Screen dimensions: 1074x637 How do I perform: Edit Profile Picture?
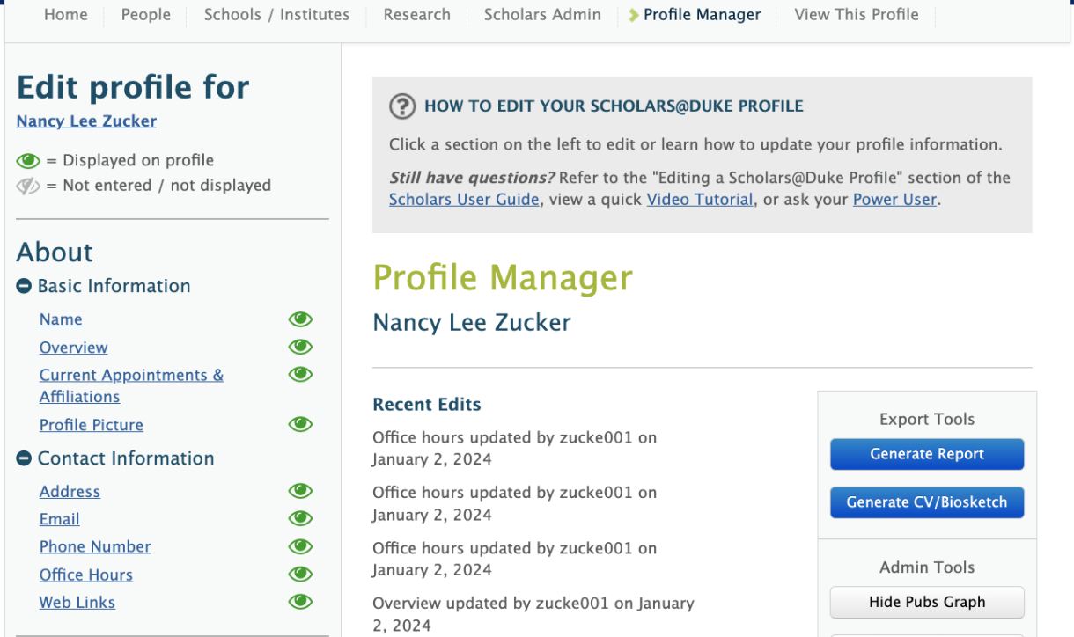pos(91,425)
